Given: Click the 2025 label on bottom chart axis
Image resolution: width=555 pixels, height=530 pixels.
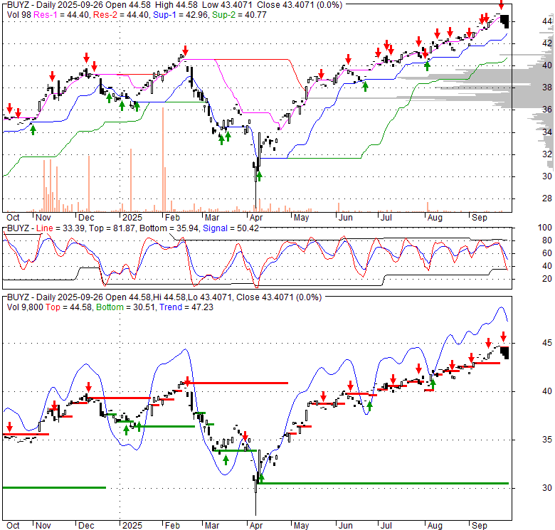Looking at the screenshot, I should pyautogui.click(x=132, y=526).
